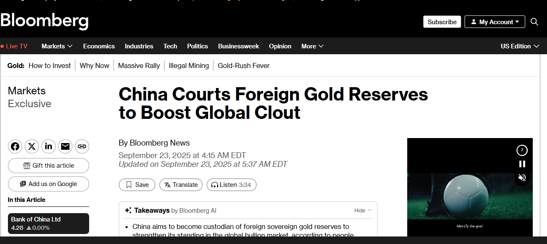Click Add us on Google button
This screenshot has height=244, width=547.
(x=49, y=184)
